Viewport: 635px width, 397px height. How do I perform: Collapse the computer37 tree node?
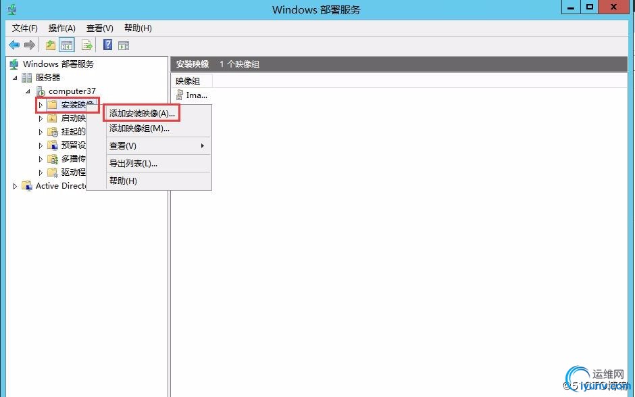pos(28,92)
